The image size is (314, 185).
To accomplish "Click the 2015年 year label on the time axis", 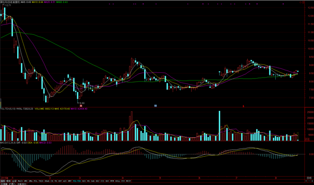I will (4, 178).
